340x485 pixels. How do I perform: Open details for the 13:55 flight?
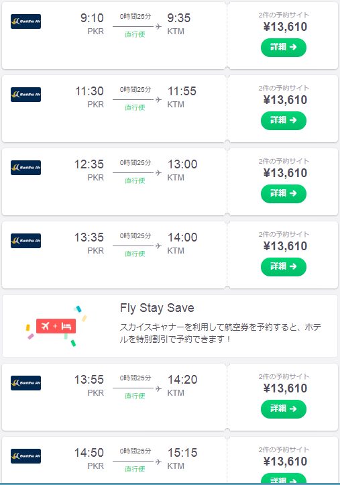pyautogui.click(x=284, y=409)
